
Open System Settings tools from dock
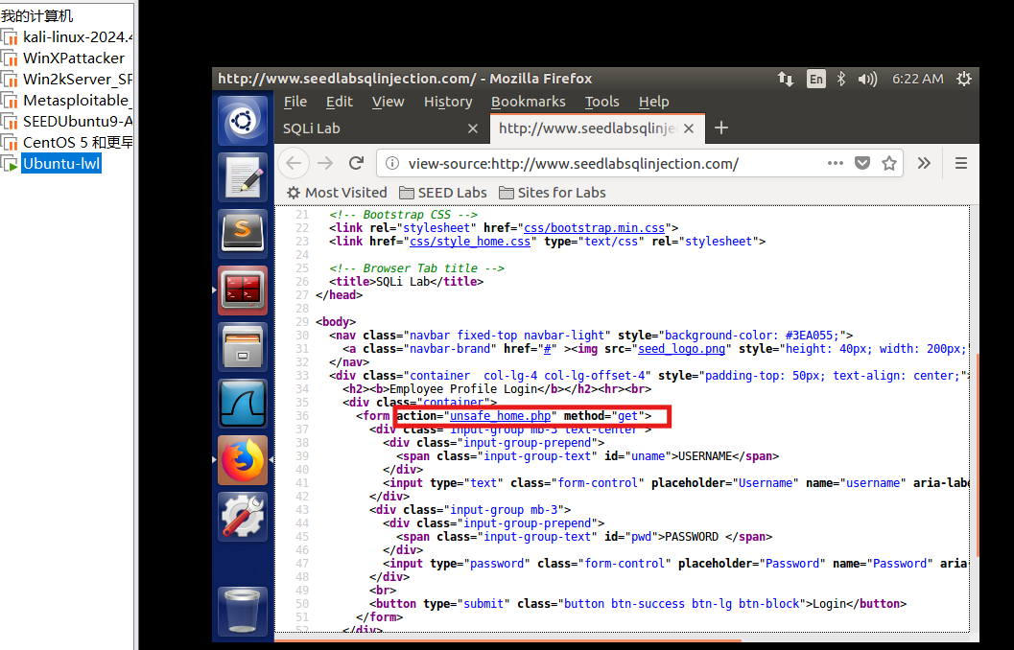[243, 517]
